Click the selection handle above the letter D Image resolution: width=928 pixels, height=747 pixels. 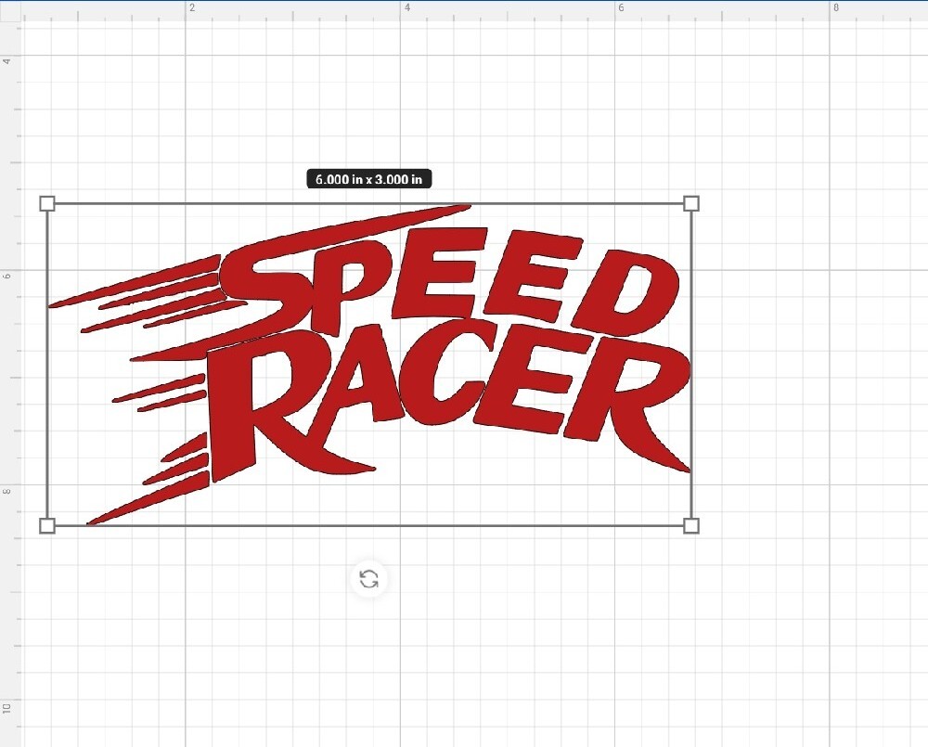pos(690,202)
